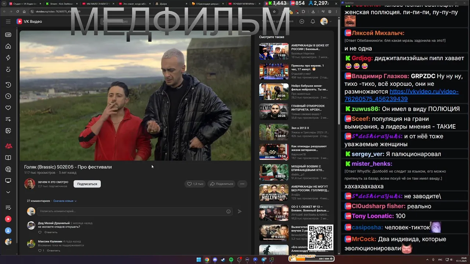This screenshot has height=264, width=470.
Task: Open the VK Video hamburger menu
Action: tap(8, 22)
